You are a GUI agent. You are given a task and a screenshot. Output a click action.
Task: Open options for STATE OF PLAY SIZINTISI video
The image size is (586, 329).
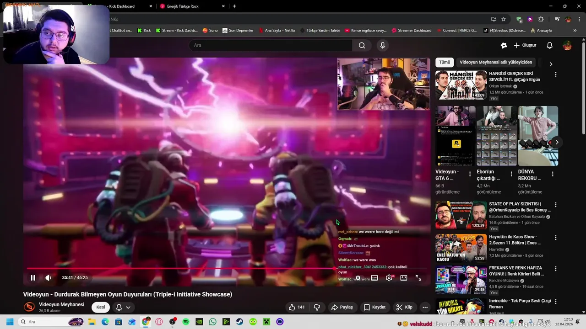point(556,205)
